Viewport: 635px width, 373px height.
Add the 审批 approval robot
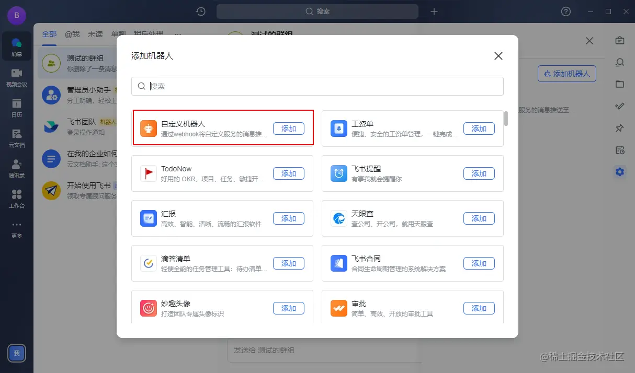[x=479, y=308]
